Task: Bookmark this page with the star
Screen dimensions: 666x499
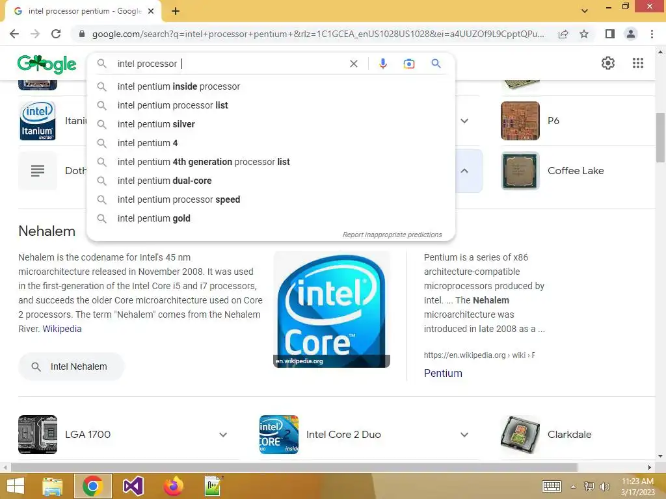Action: 584,34
